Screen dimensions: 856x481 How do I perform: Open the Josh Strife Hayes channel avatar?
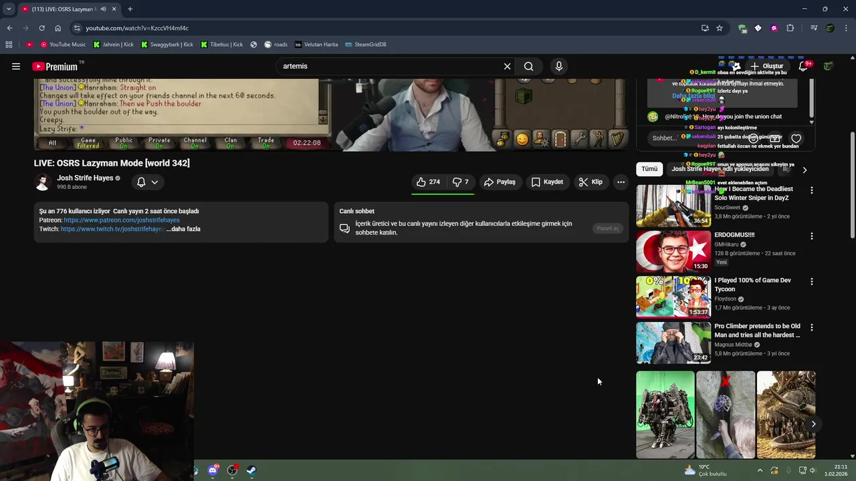click(43, 182)
